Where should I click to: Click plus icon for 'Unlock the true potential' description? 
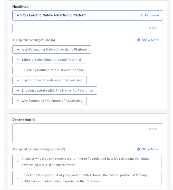18,178
